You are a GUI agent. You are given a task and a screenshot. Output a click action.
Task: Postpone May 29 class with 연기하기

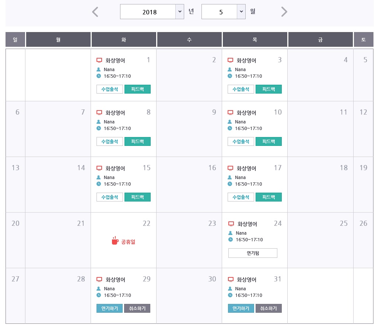click(x=110, y=308)
